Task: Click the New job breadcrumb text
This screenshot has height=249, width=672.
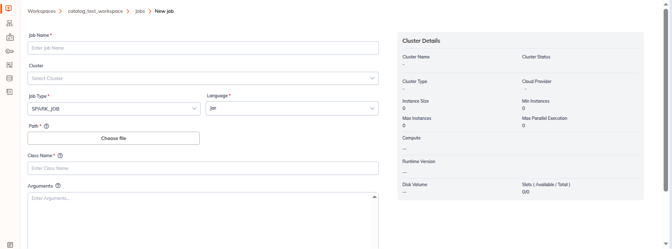Action: click(164, 11)
